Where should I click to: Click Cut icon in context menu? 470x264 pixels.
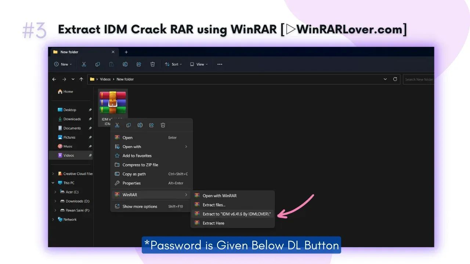coord(117,125)
